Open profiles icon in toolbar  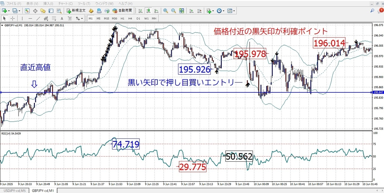click(x=15, y=11)
